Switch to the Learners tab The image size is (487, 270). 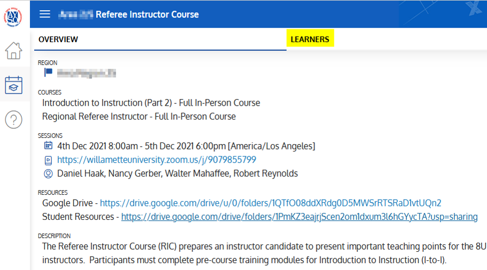(x=310, y=39)
